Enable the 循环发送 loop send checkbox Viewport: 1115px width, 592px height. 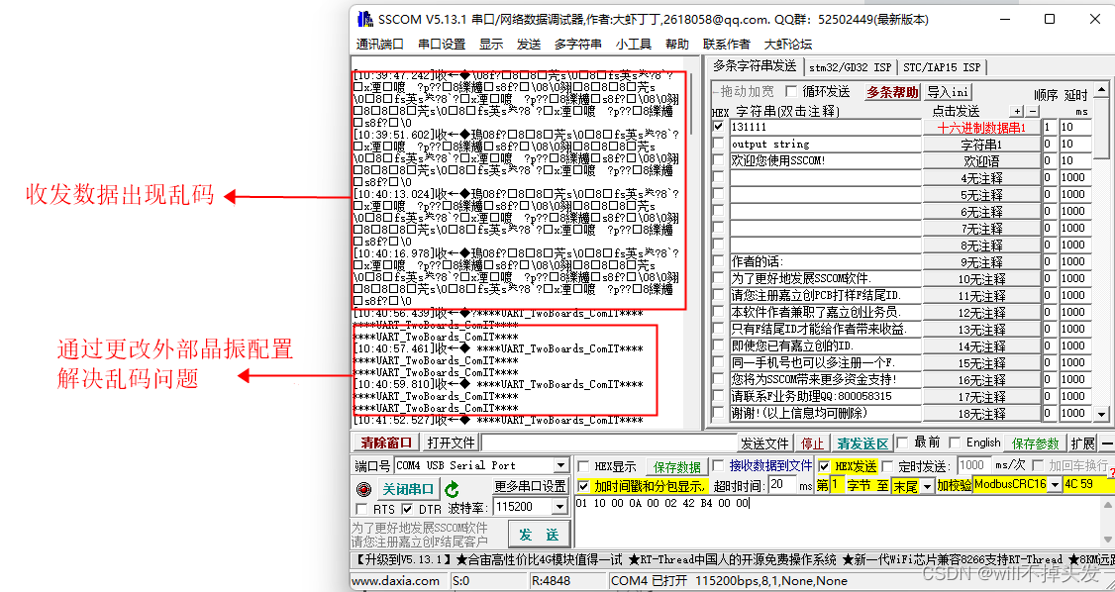pos(791,92)
